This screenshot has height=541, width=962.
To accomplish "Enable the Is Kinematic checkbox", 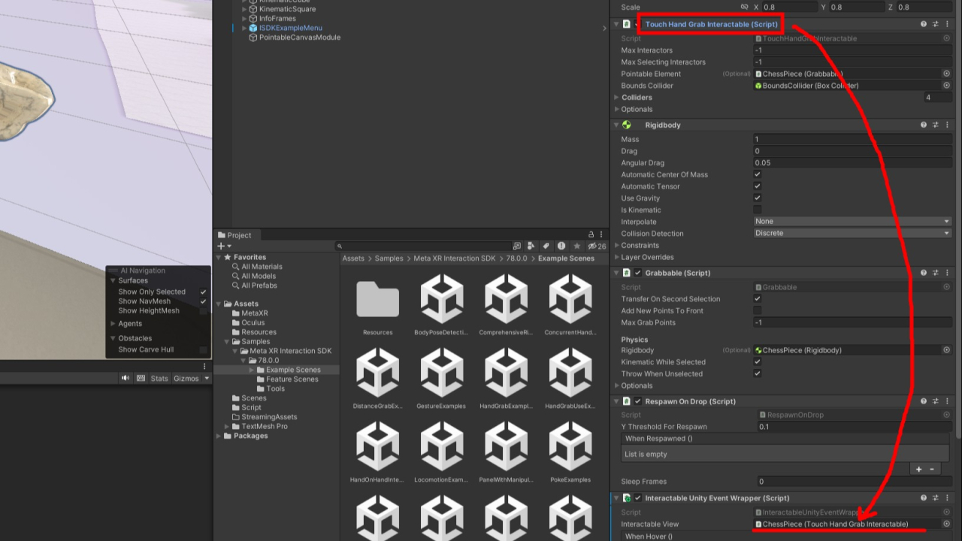I will pyautogui.click(x=758, y=210).
